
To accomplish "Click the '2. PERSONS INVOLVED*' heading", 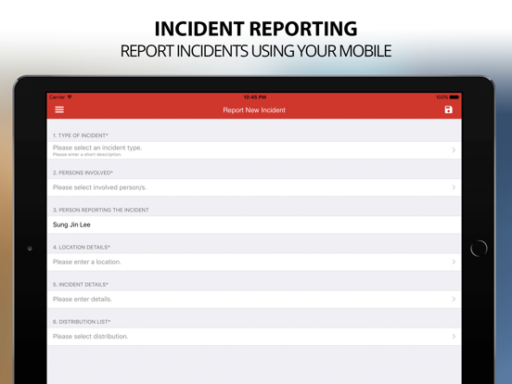I will click(x=83, y=173).
